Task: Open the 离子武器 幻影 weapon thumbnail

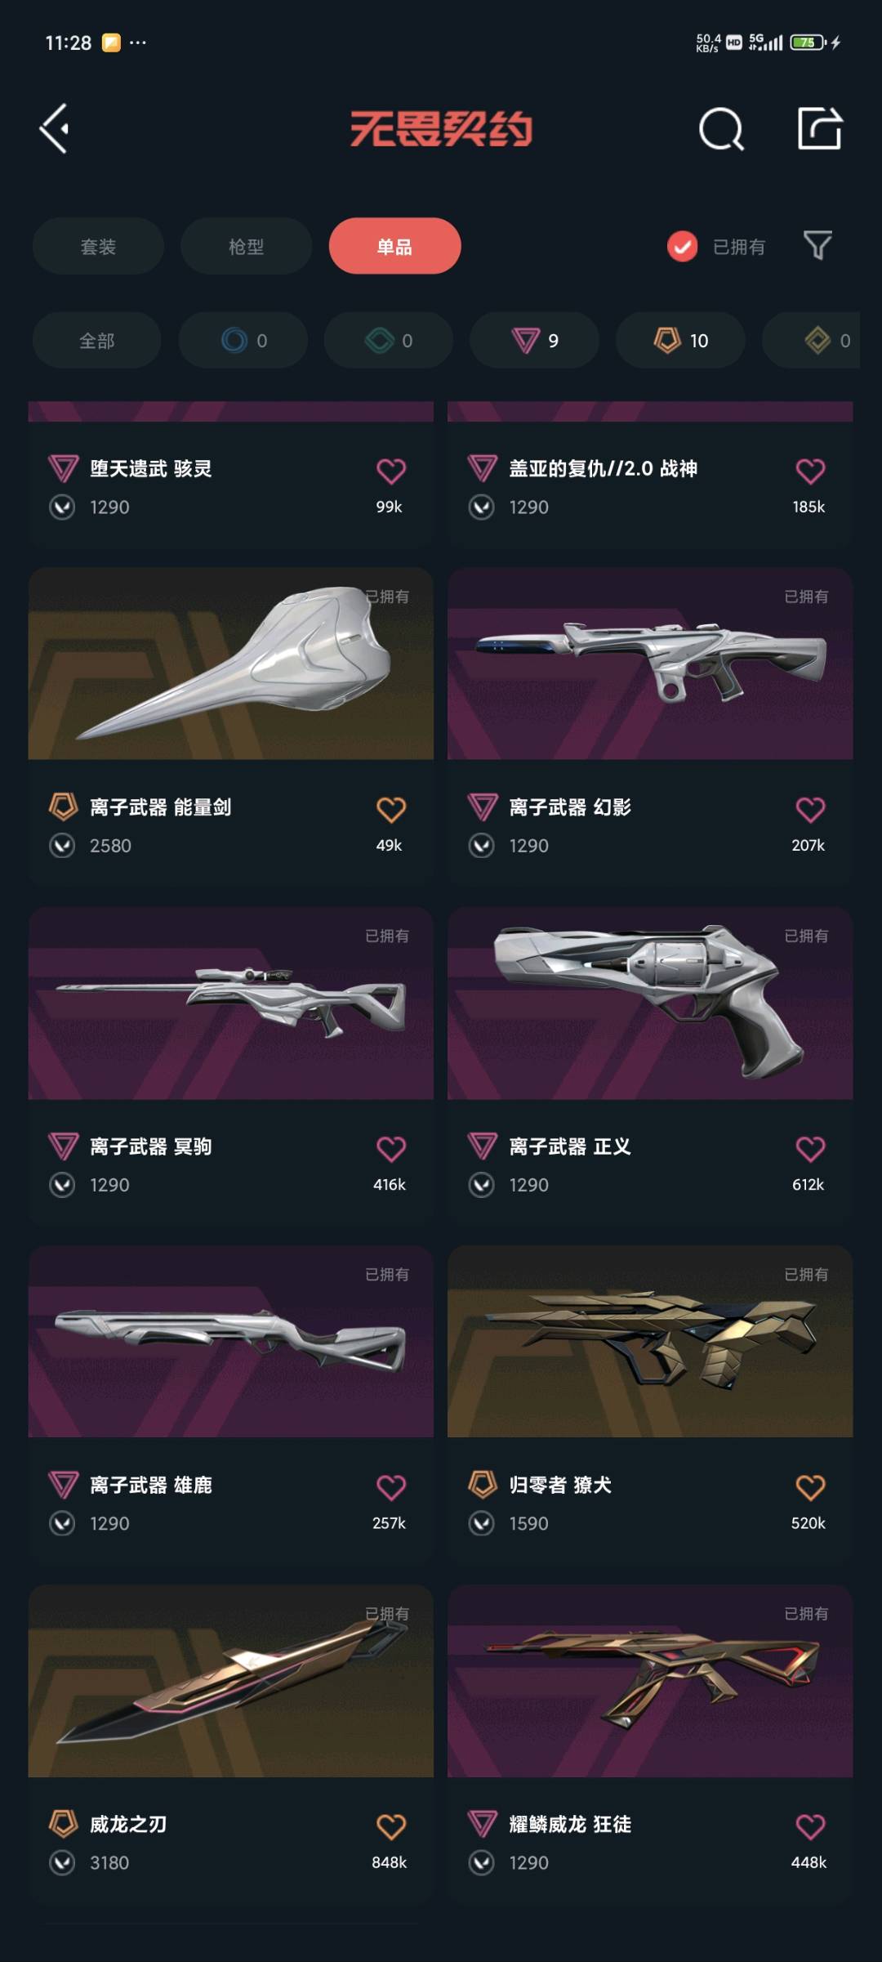Action: point(650,664)
